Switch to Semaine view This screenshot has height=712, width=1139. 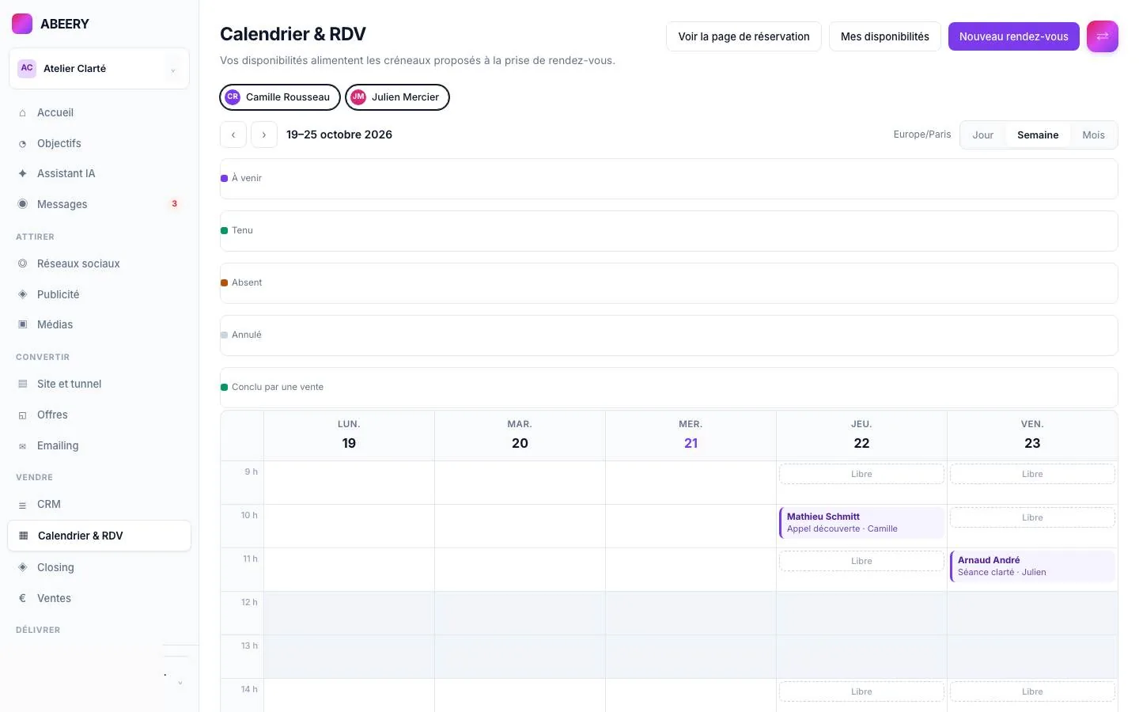pyautogui.click(x=1038, y=135)
